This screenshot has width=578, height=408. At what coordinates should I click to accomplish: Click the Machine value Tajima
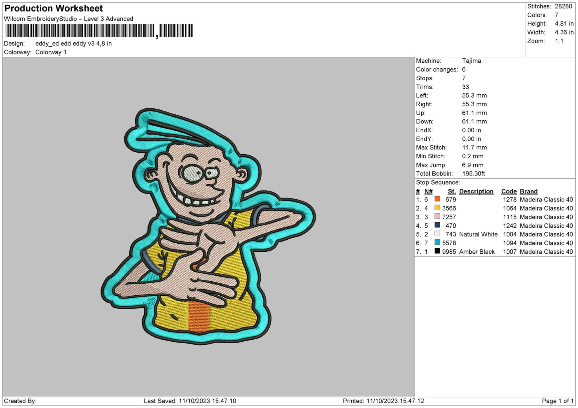click(x=472, y=61)
